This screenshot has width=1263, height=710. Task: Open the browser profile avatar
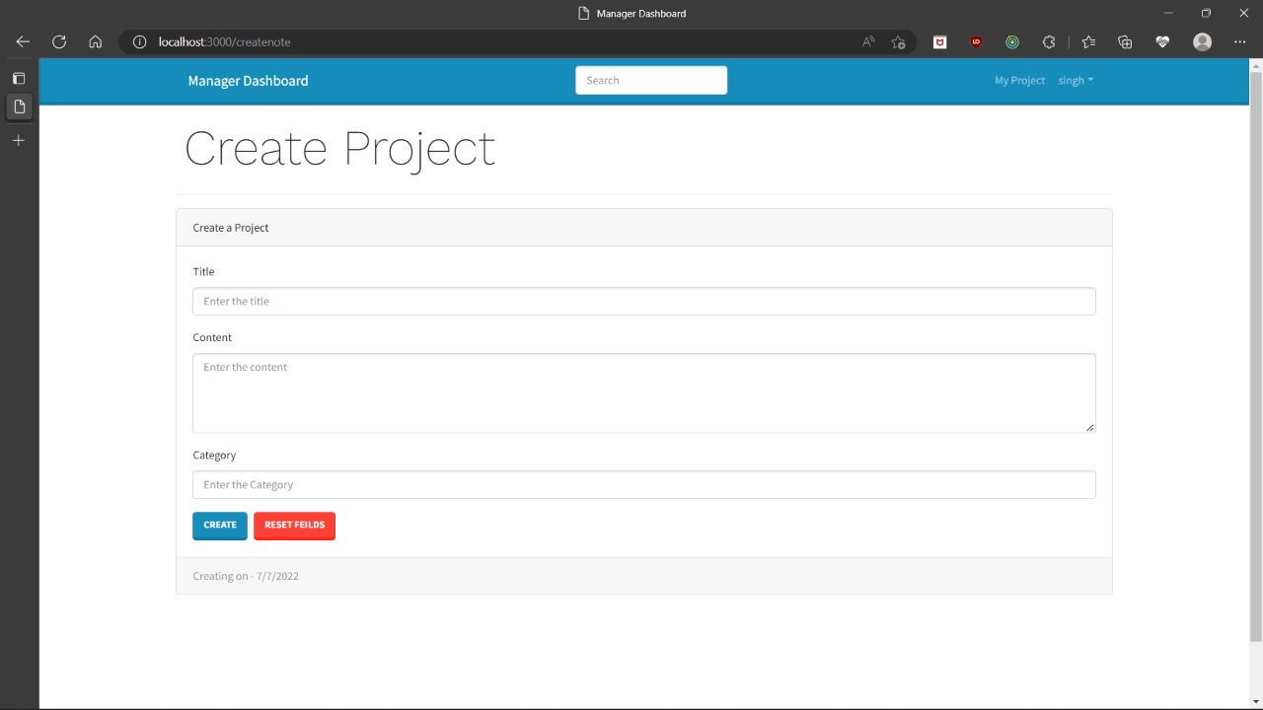(x=1202, y=41)
